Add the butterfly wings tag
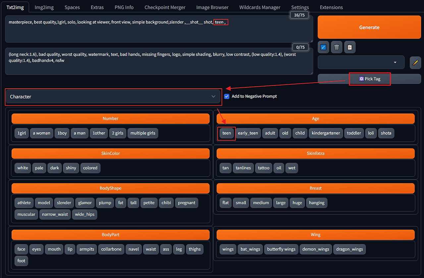This screenshot has height=278, width=424. click(281, 249)
